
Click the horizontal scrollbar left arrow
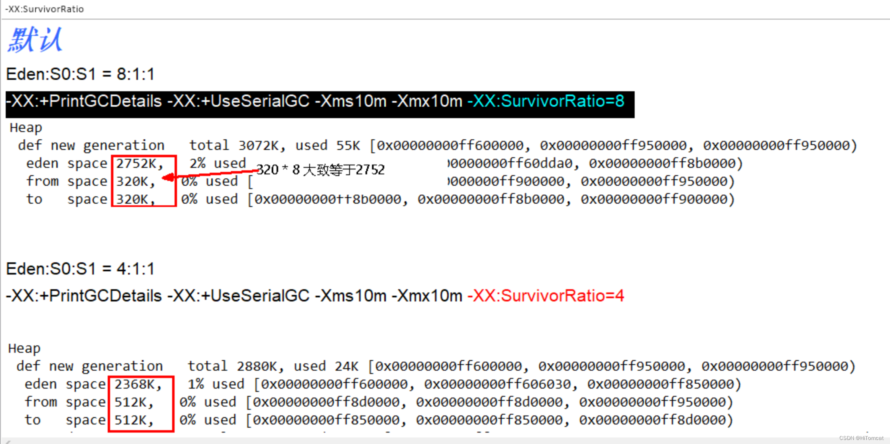pyautogui.click(x=7, y=441)
